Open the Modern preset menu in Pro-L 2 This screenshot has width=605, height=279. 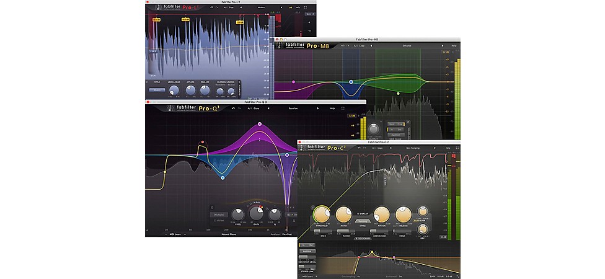(x=261, y=7)
